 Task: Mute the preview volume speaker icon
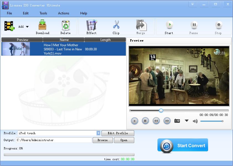(195, 121)
